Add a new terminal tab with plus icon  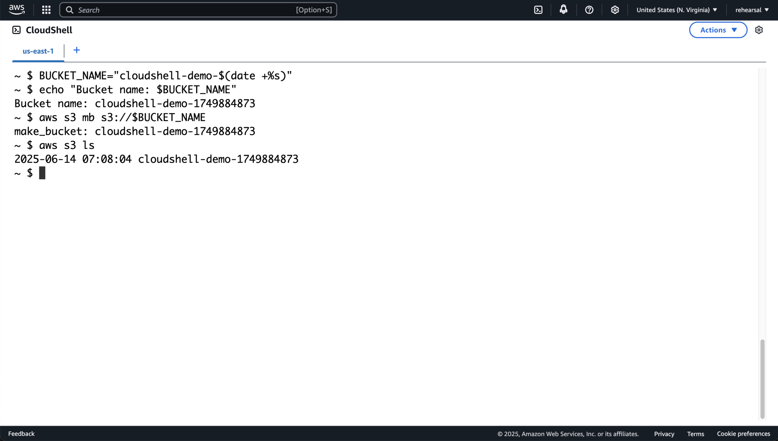77,50
